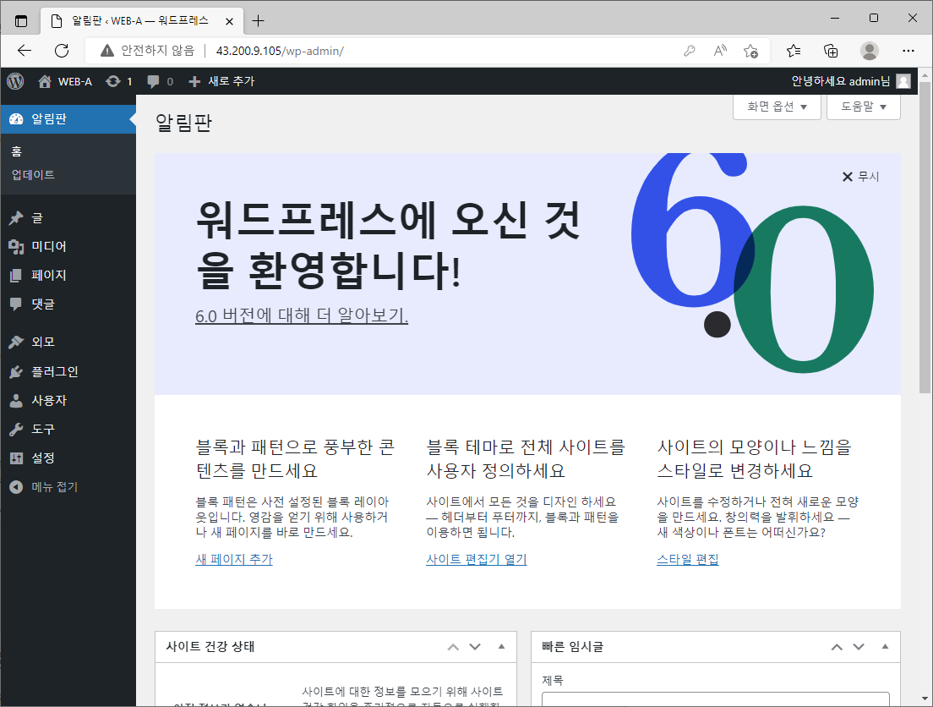Click heading 블록과 패턴으로 풍부한 콘텐츠를 만드세요
The width and height of the screenshot is (933, 707).
coord(295,458)
